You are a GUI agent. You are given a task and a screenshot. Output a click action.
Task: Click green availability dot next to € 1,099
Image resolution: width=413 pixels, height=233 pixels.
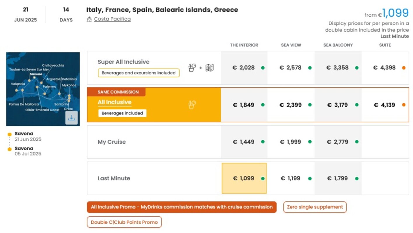tap(263, 179)
